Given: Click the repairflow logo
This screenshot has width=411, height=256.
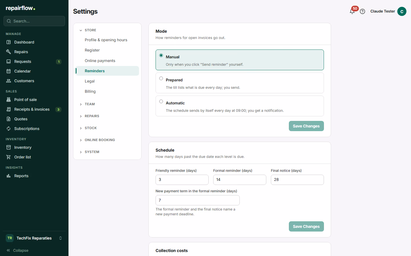Looking at the screenshot, I should click(x=21, y=8).
